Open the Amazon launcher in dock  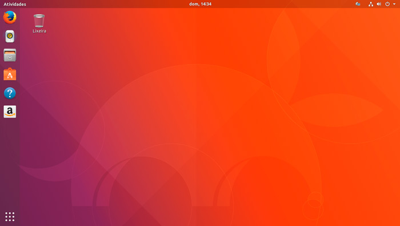tap(10, 112)
